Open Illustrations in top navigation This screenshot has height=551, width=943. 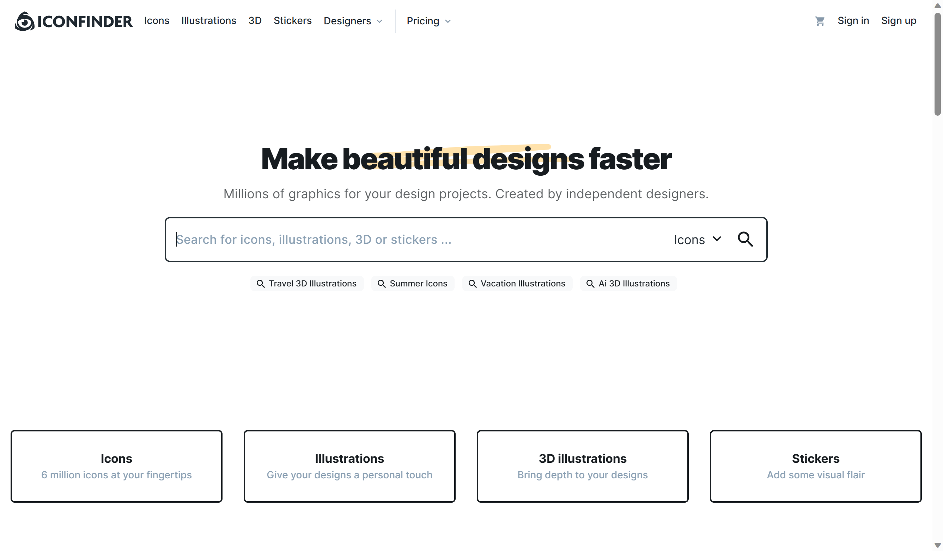pos(209,20)
